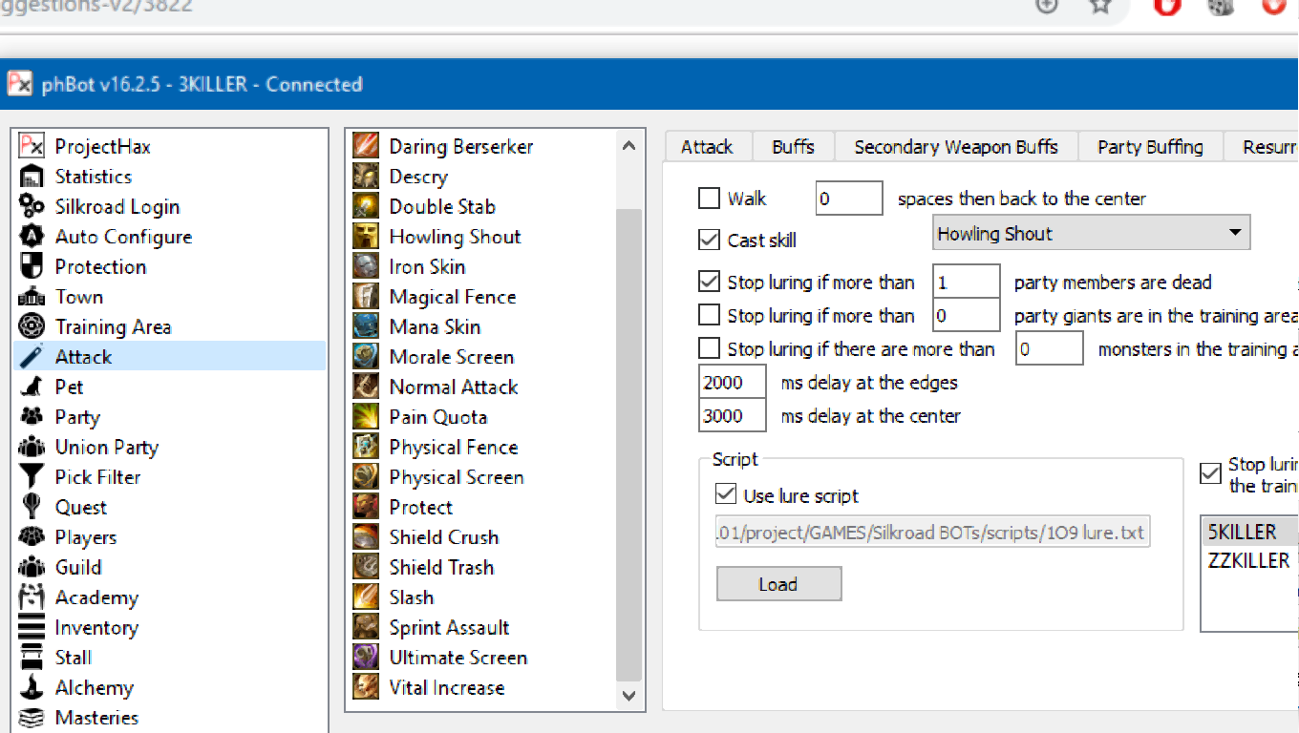Switch to the Buffs tab

793,147
